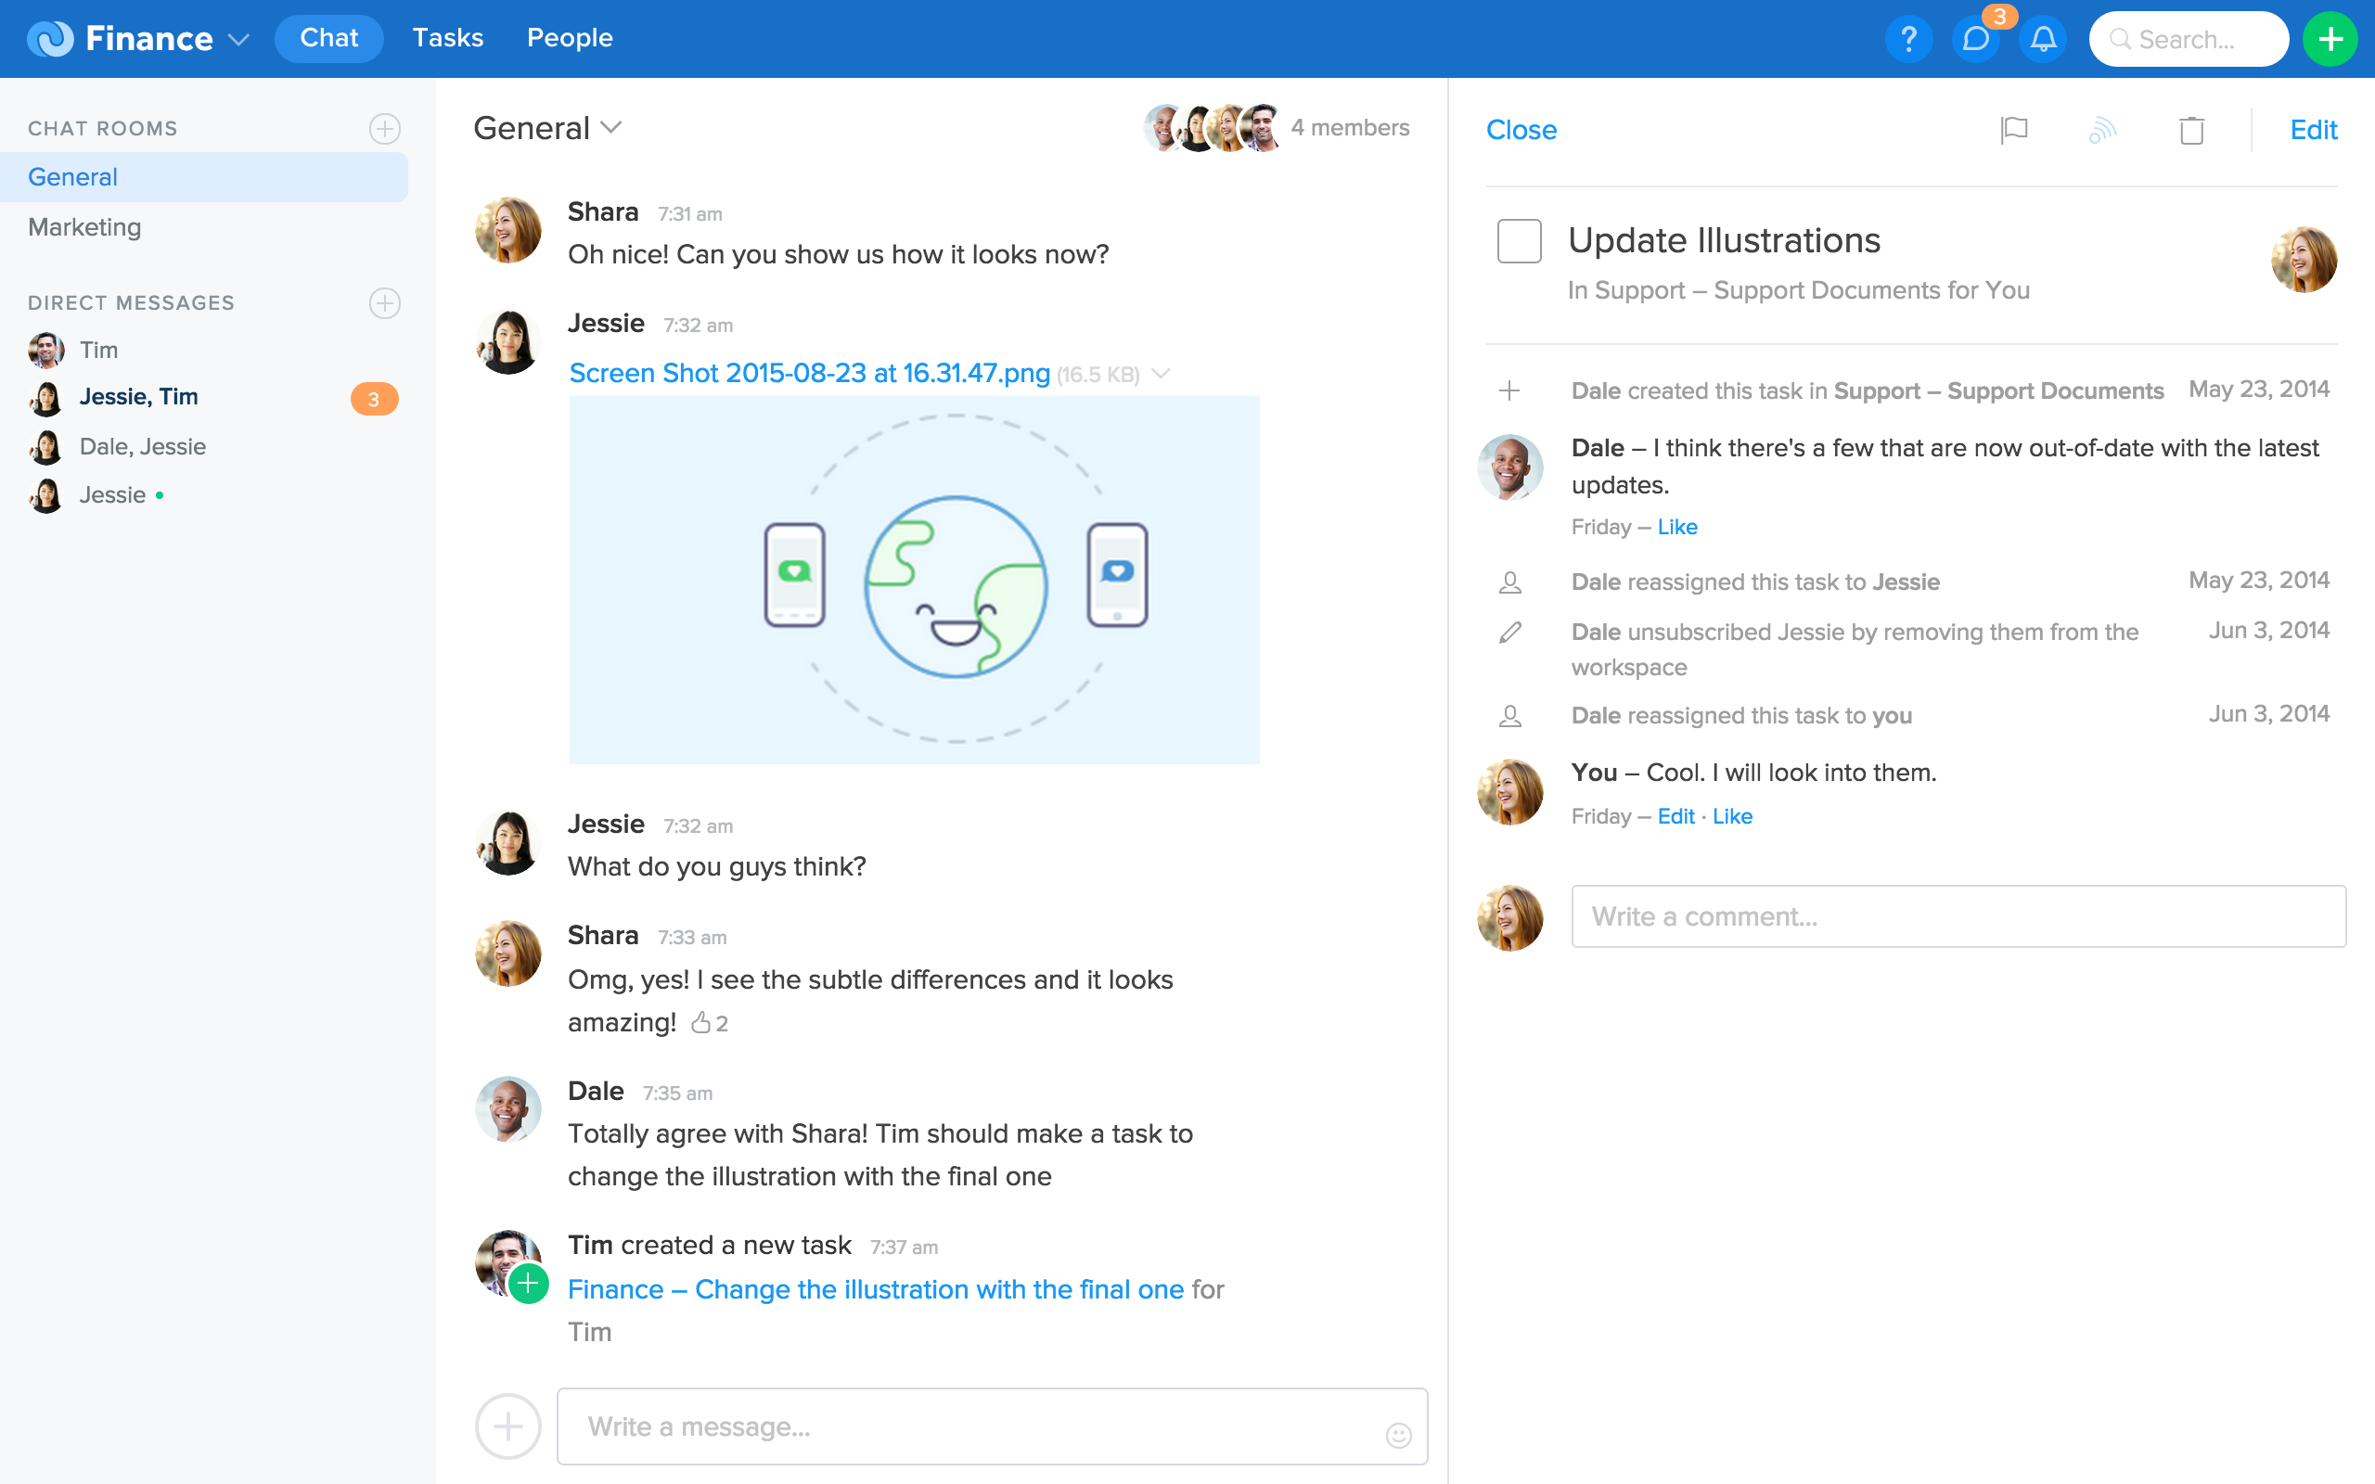Screen dimensions: 2375x1484
Task: Expand the screenshot file attachment options chevron
Action: click(1161, 374)
